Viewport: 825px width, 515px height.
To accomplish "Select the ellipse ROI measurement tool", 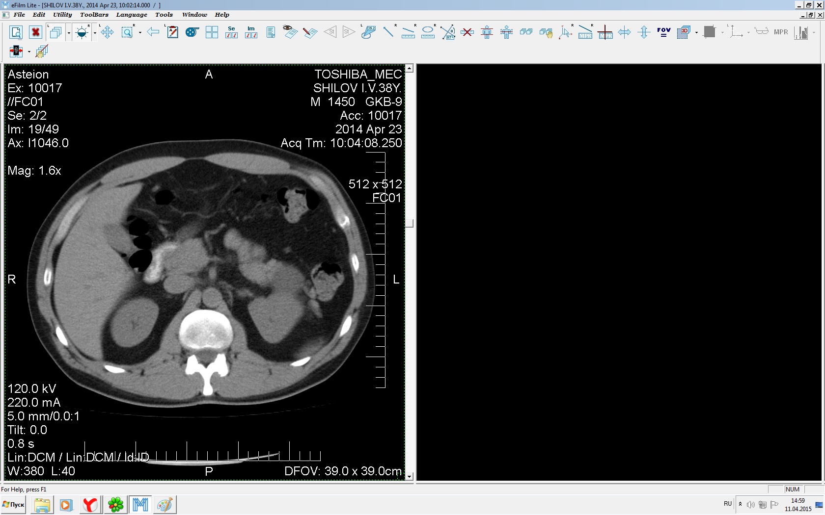I will (x=428, y=33).
